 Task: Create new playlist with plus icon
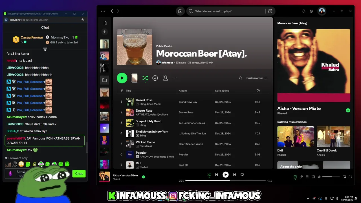105,32
